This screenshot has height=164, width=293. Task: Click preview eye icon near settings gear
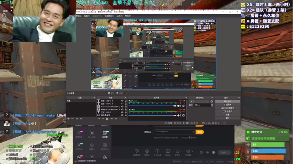(x=207, y=152)
